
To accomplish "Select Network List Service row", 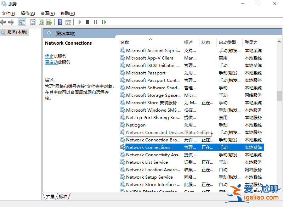I will tap(147, 162).
